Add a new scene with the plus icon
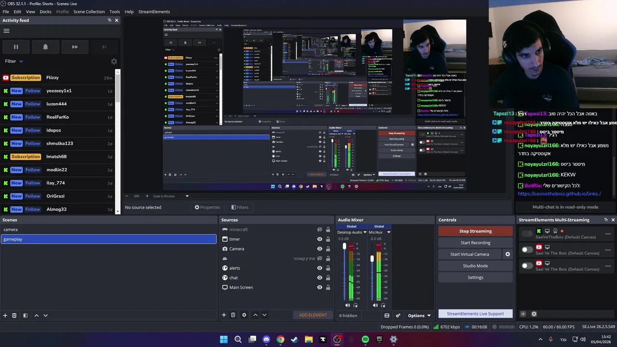The image size is (617, 347). click(x=5, y=315)
